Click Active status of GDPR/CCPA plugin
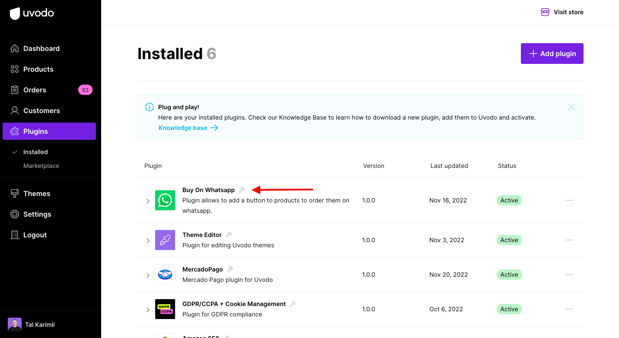Viewport: 619px width, 338px height. (x=509, y=309)
